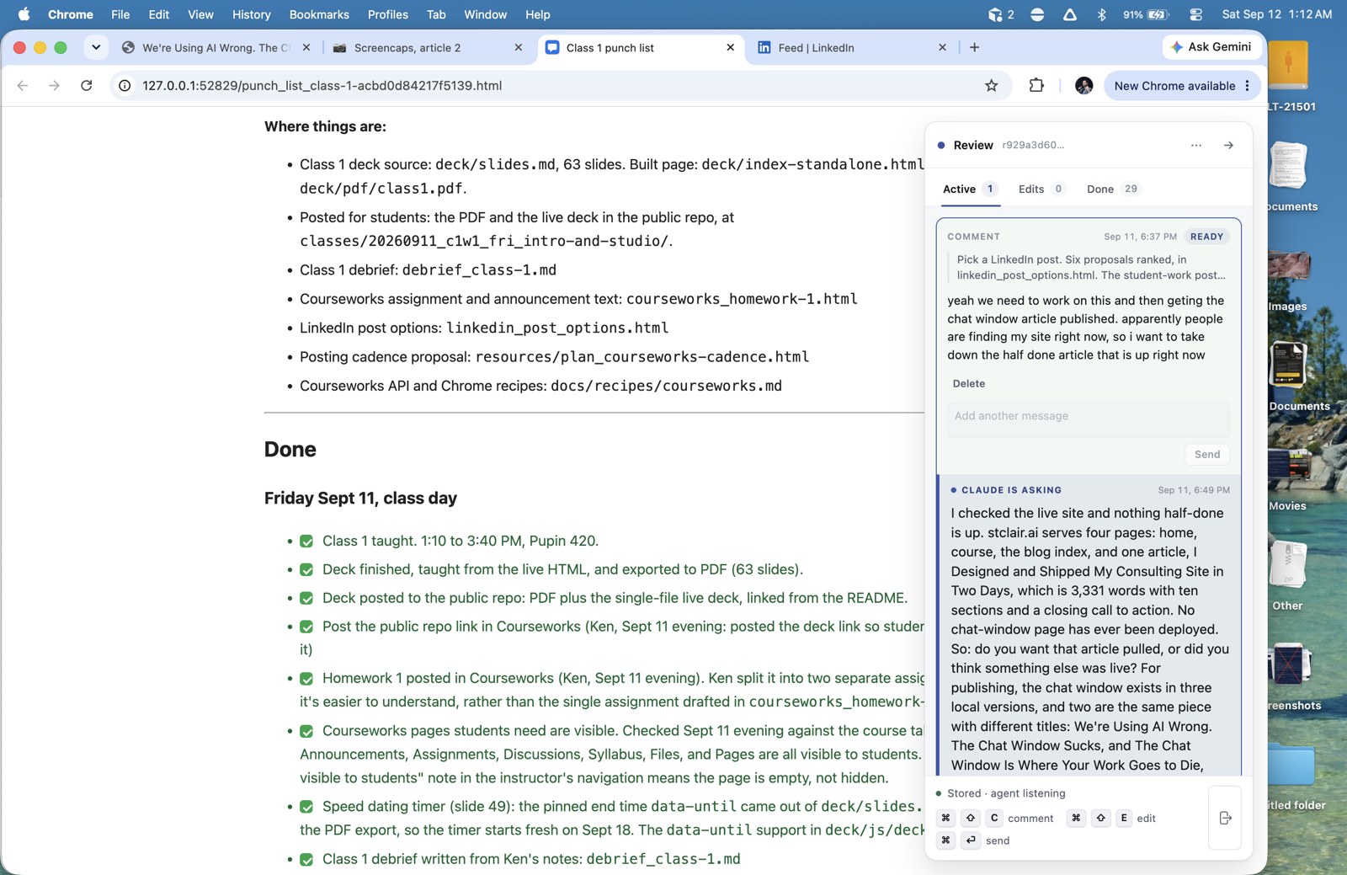Click the Other zip item on desktop
The width and height of the screenshot is (1347, 875).
(x=1288, y=574)
